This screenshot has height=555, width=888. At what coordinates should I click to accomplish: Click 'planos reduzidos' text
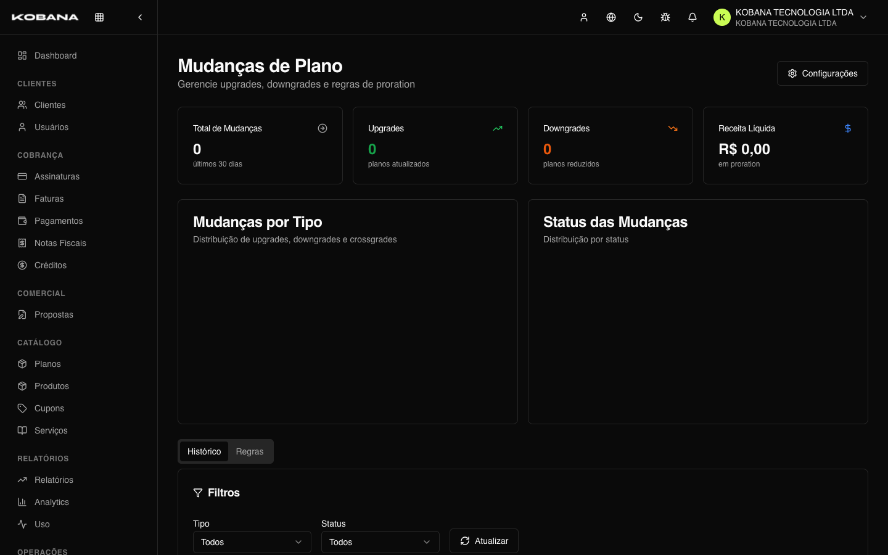pos(571,164)
